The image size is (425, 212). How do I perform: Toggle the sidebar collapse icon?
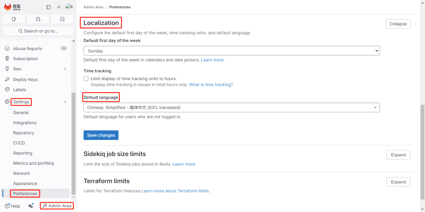tap(49, 7)
